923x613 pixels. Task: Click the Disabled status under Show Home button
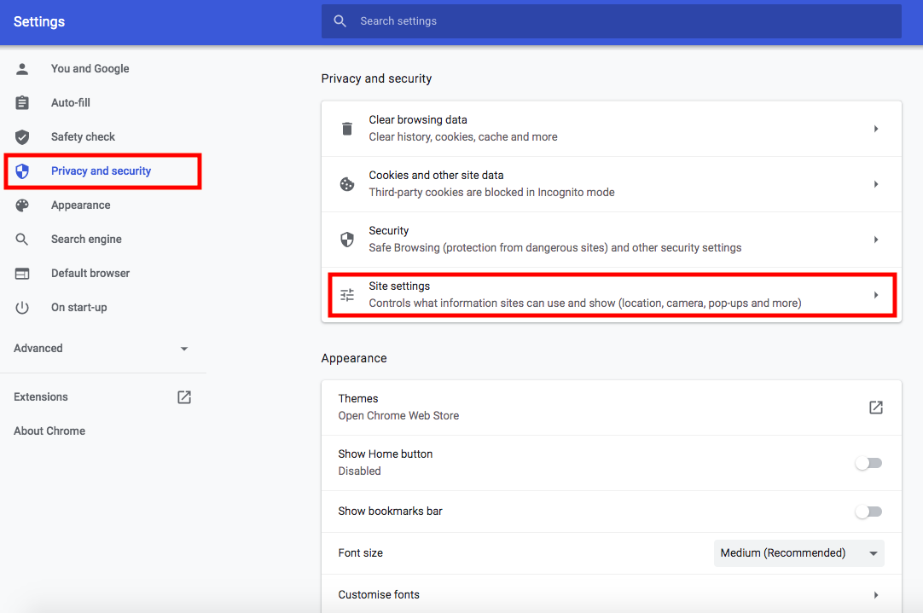pos(359,471)
